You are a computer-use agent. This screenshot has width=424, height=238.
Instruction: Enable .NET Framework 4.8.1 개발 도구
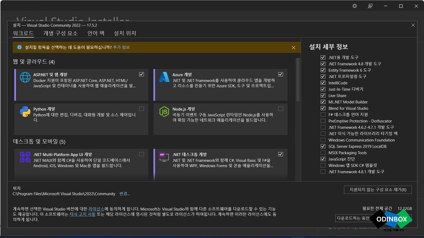pos(323,172)
